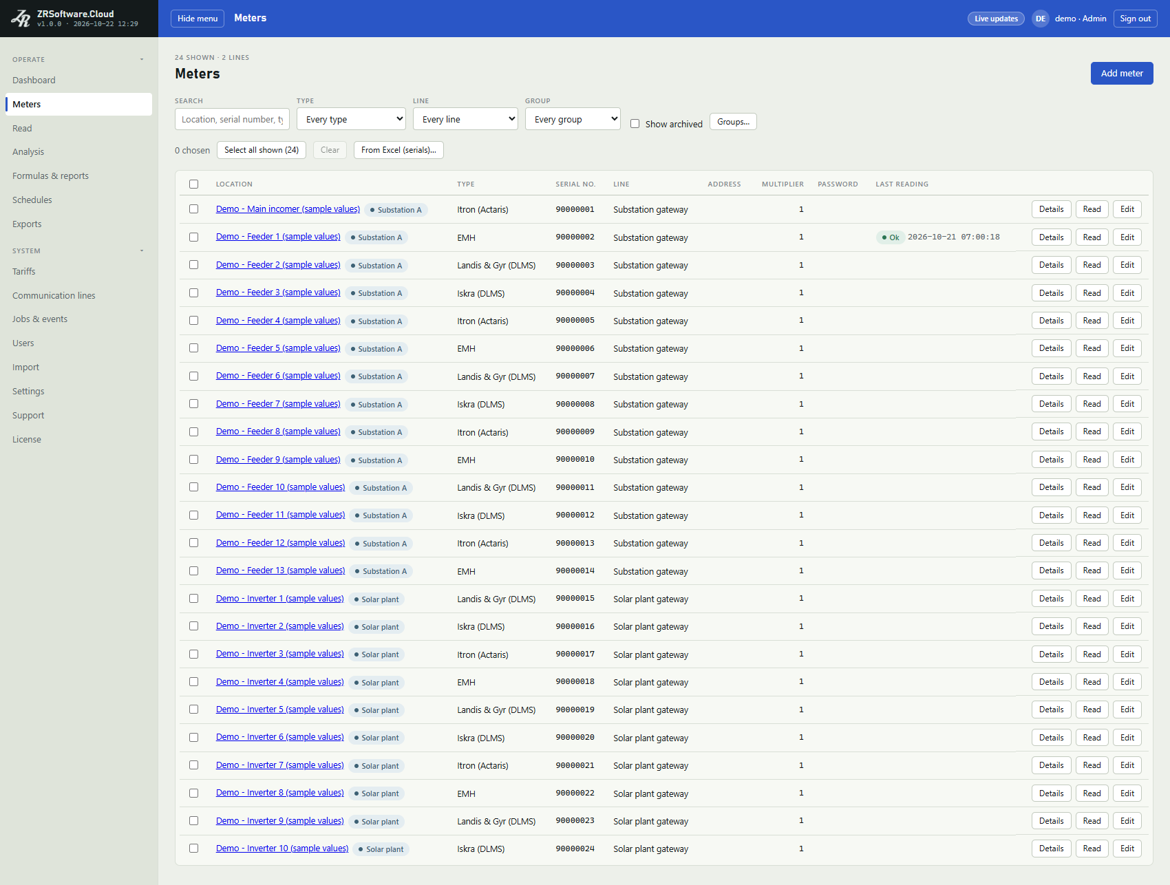Click Select all shown (24)
This screenshot has width=1170, height=885.
point(262,150)
